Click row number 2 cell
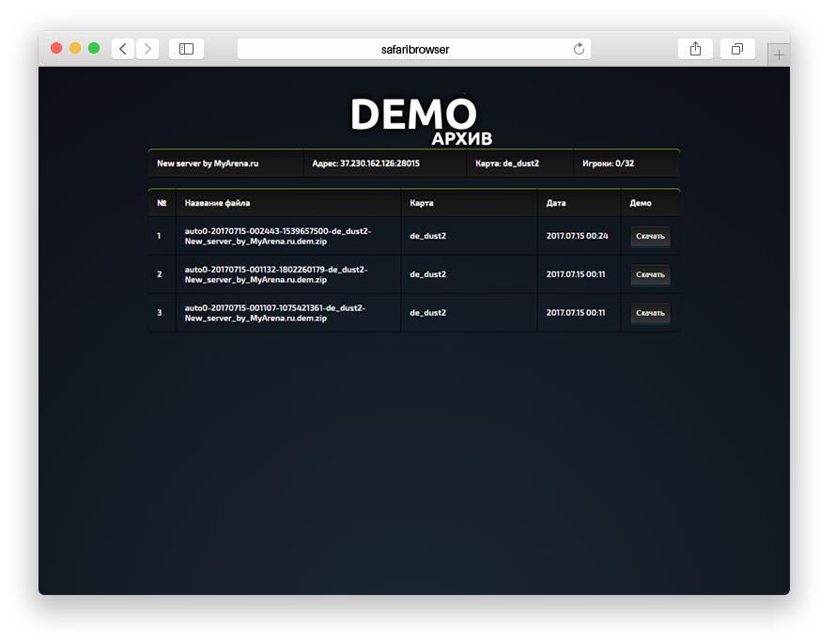835x641 pixels. pos(162,274)
